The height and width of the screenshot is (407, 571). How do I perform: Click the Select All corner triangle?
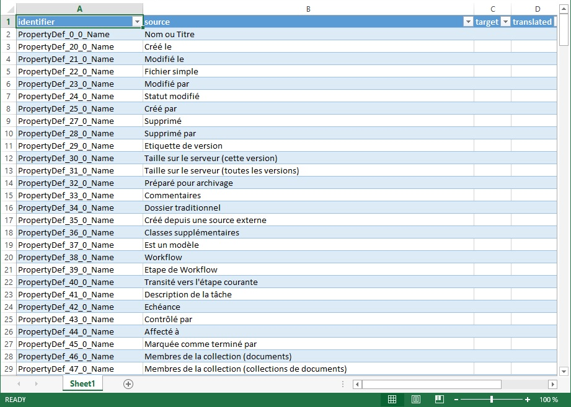point(8,9)
